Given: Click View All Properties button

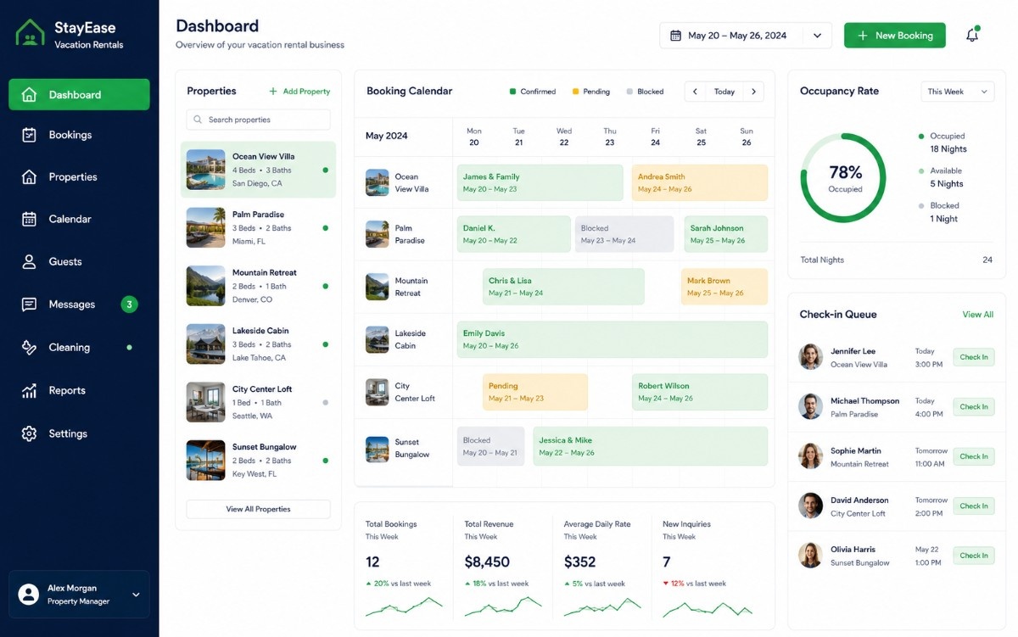Looking at the screenshot, I should pyautogui.click(x=258, y=509).
